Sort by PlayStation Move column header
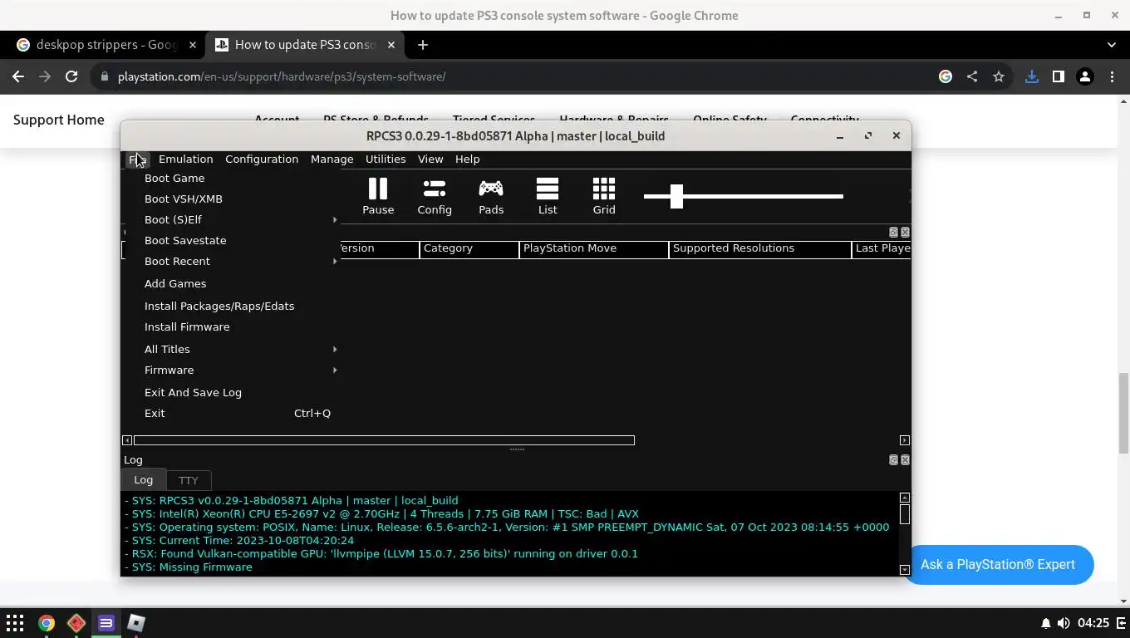The width and height of the screenshot is (1130, 638). [594, 248]
